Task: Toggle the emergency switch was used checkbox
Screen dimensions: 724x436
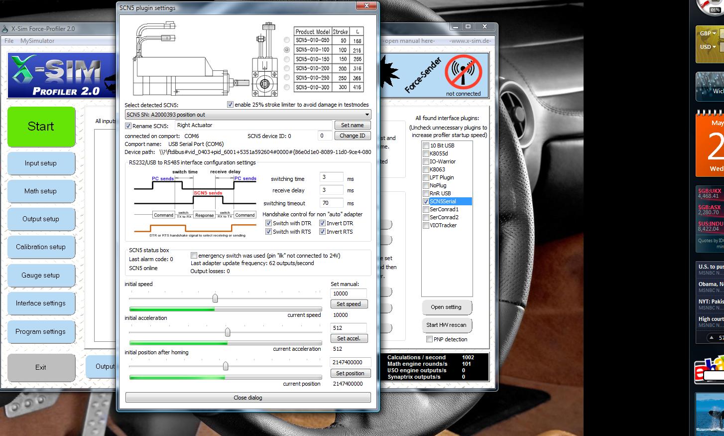Action: pos(194,256)
